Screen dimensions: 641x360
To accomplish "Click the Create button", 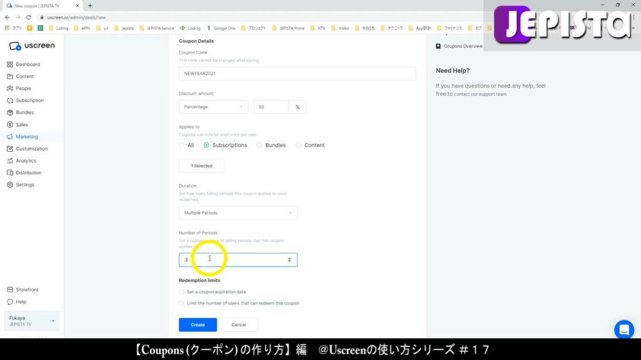I will (198, 325).
